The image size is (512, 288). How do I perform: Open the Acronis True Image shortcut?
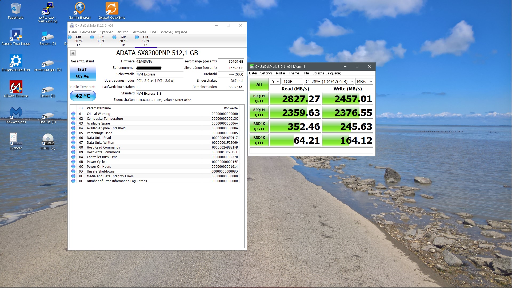[16, 37]
